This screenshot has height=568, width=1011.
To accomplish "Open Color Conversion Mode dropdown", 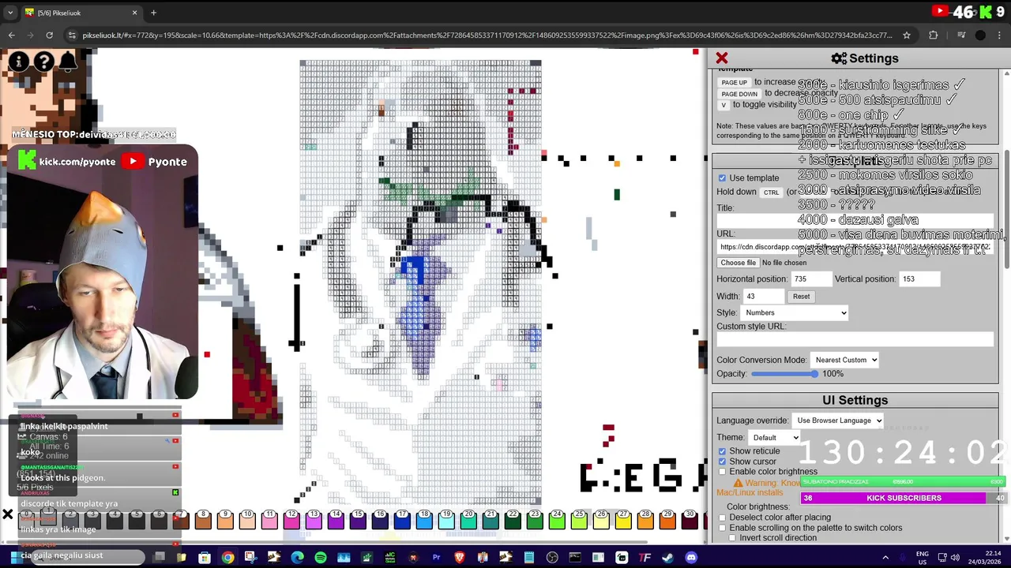I will [x=844, y=360].
